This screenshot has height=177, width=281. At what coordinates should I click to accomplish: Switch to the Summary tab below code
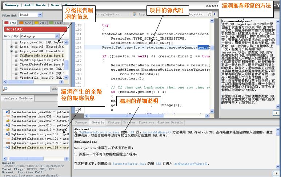81,123
